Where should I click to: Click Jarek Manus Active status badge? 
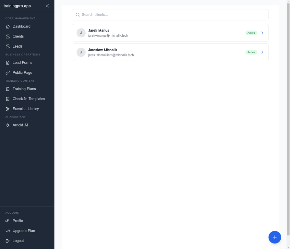coord(251,33)
